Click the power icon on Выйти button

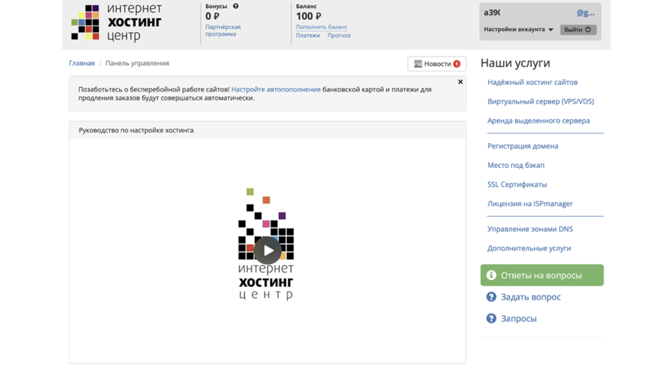[588, 29]
